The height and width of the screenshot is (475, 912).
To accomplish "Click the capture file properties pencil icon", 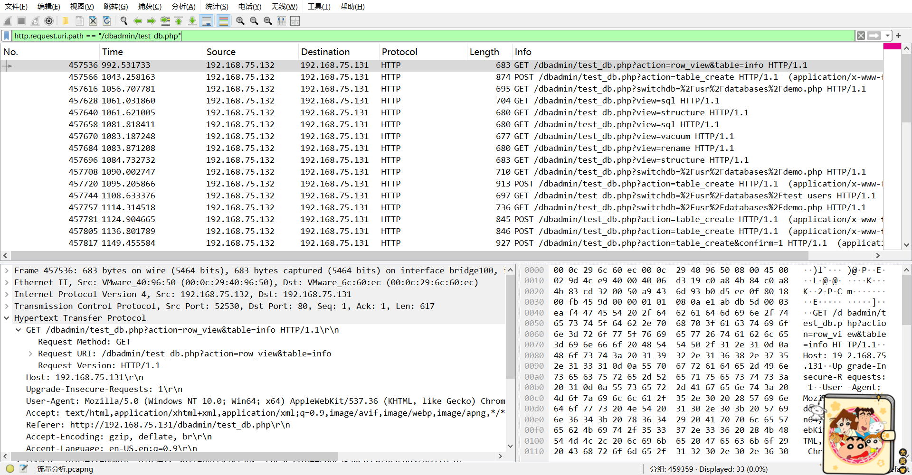I will coord(24,469).
